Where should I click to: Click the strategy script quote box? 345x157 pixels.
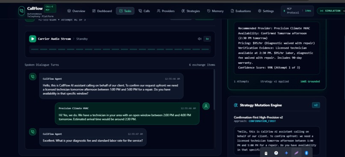pos(277,141)
